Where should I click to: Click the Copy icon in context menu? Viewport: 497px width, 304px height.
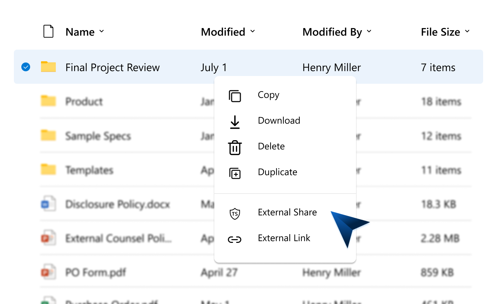(235, 96)
